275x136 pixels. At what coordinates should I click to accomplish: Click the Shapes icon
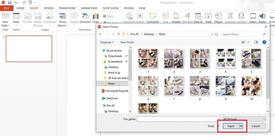(74, 16)
